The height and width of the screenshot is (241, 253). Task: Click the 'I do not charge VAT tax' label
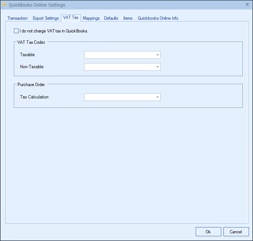pyautogui.click(x=54, y=31)
